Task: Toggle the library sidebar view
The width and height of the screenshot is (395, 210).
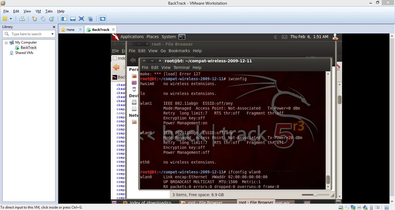Action: [x=64, y=19]
